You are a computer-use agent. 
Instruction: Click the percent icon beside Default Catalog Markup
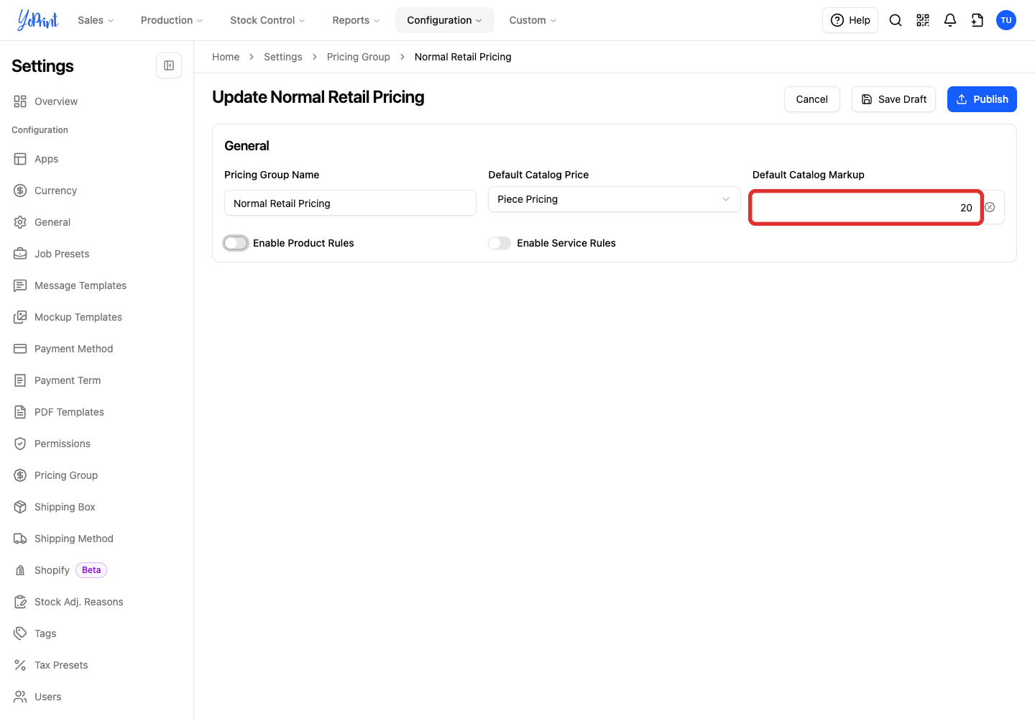(990, 207)
